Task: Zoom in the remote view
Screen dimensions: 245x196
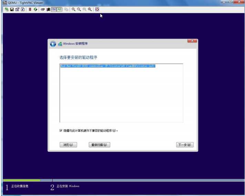Action: 73,9
